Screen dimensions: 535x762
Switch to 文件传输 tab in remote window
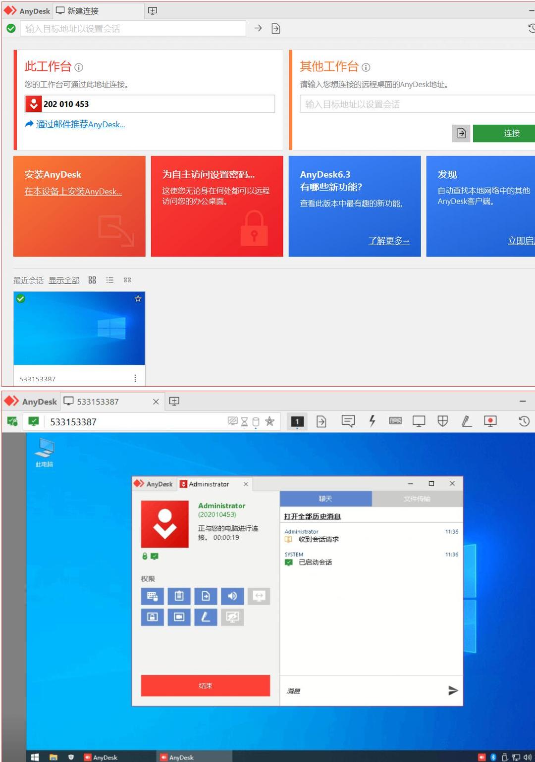pyautogui.click(x=417, y=499)
